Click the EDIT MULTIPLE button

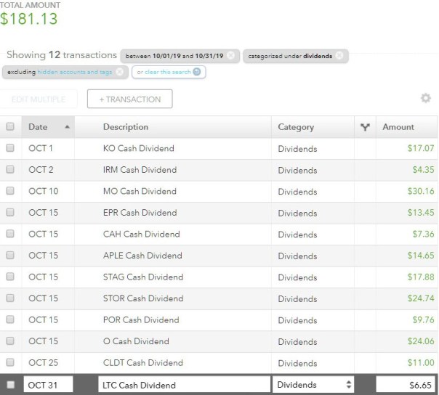coord(39,99)
